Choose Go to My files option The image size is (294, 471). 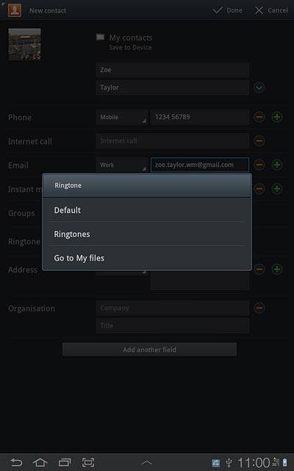click(147, 258)
